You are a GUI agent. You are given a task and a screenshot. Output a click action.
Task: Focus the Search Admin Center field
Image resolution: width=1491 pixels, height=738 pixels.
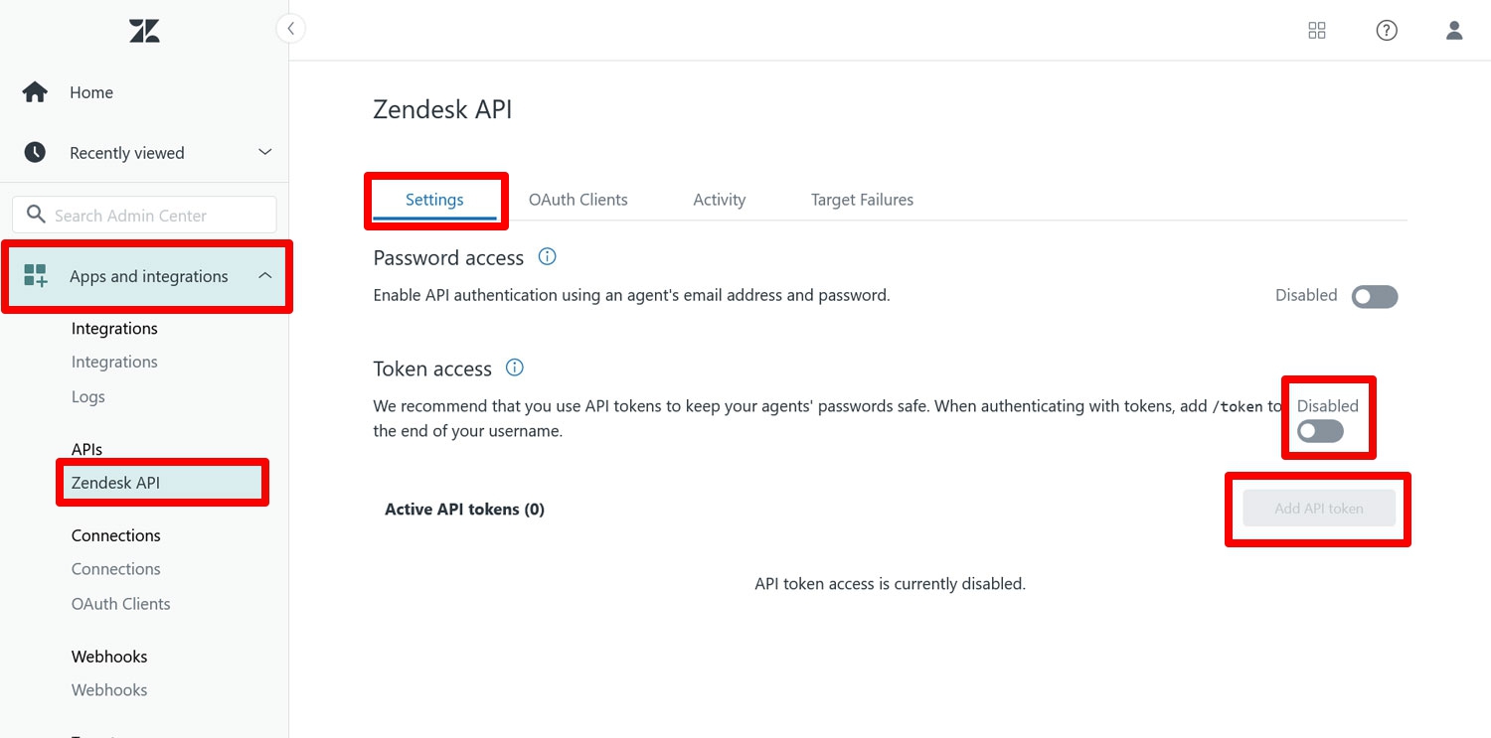[x=144, y=215]
